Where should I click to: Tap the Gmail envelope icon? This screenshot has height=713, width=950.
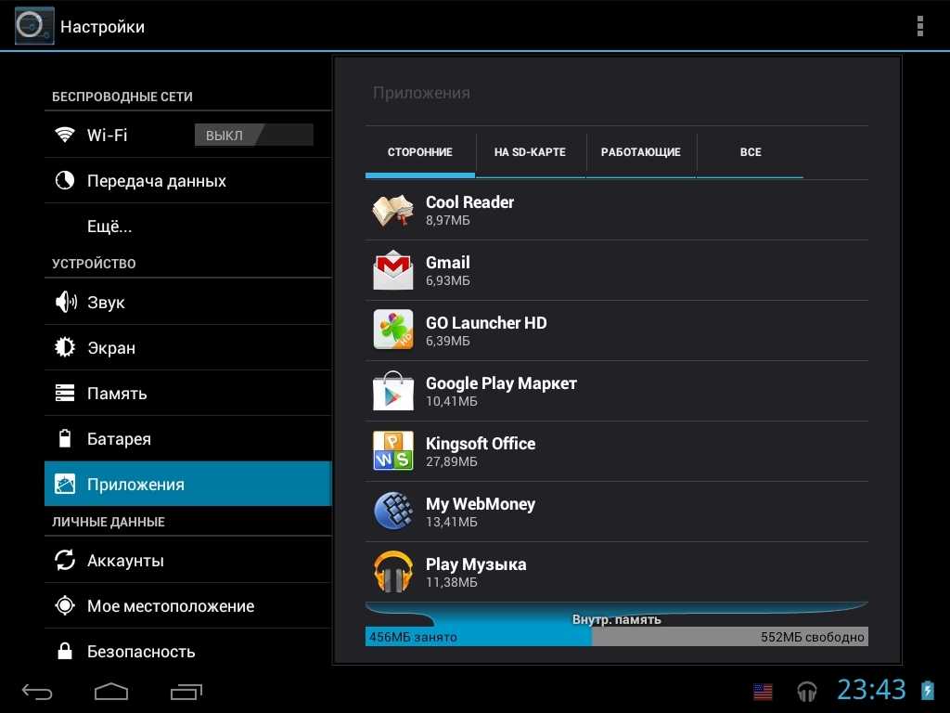392,270
